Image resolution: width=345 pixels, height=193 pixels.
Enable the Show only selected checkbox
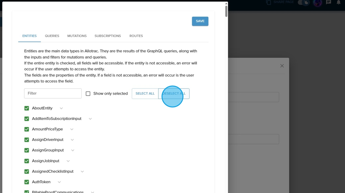88,93
